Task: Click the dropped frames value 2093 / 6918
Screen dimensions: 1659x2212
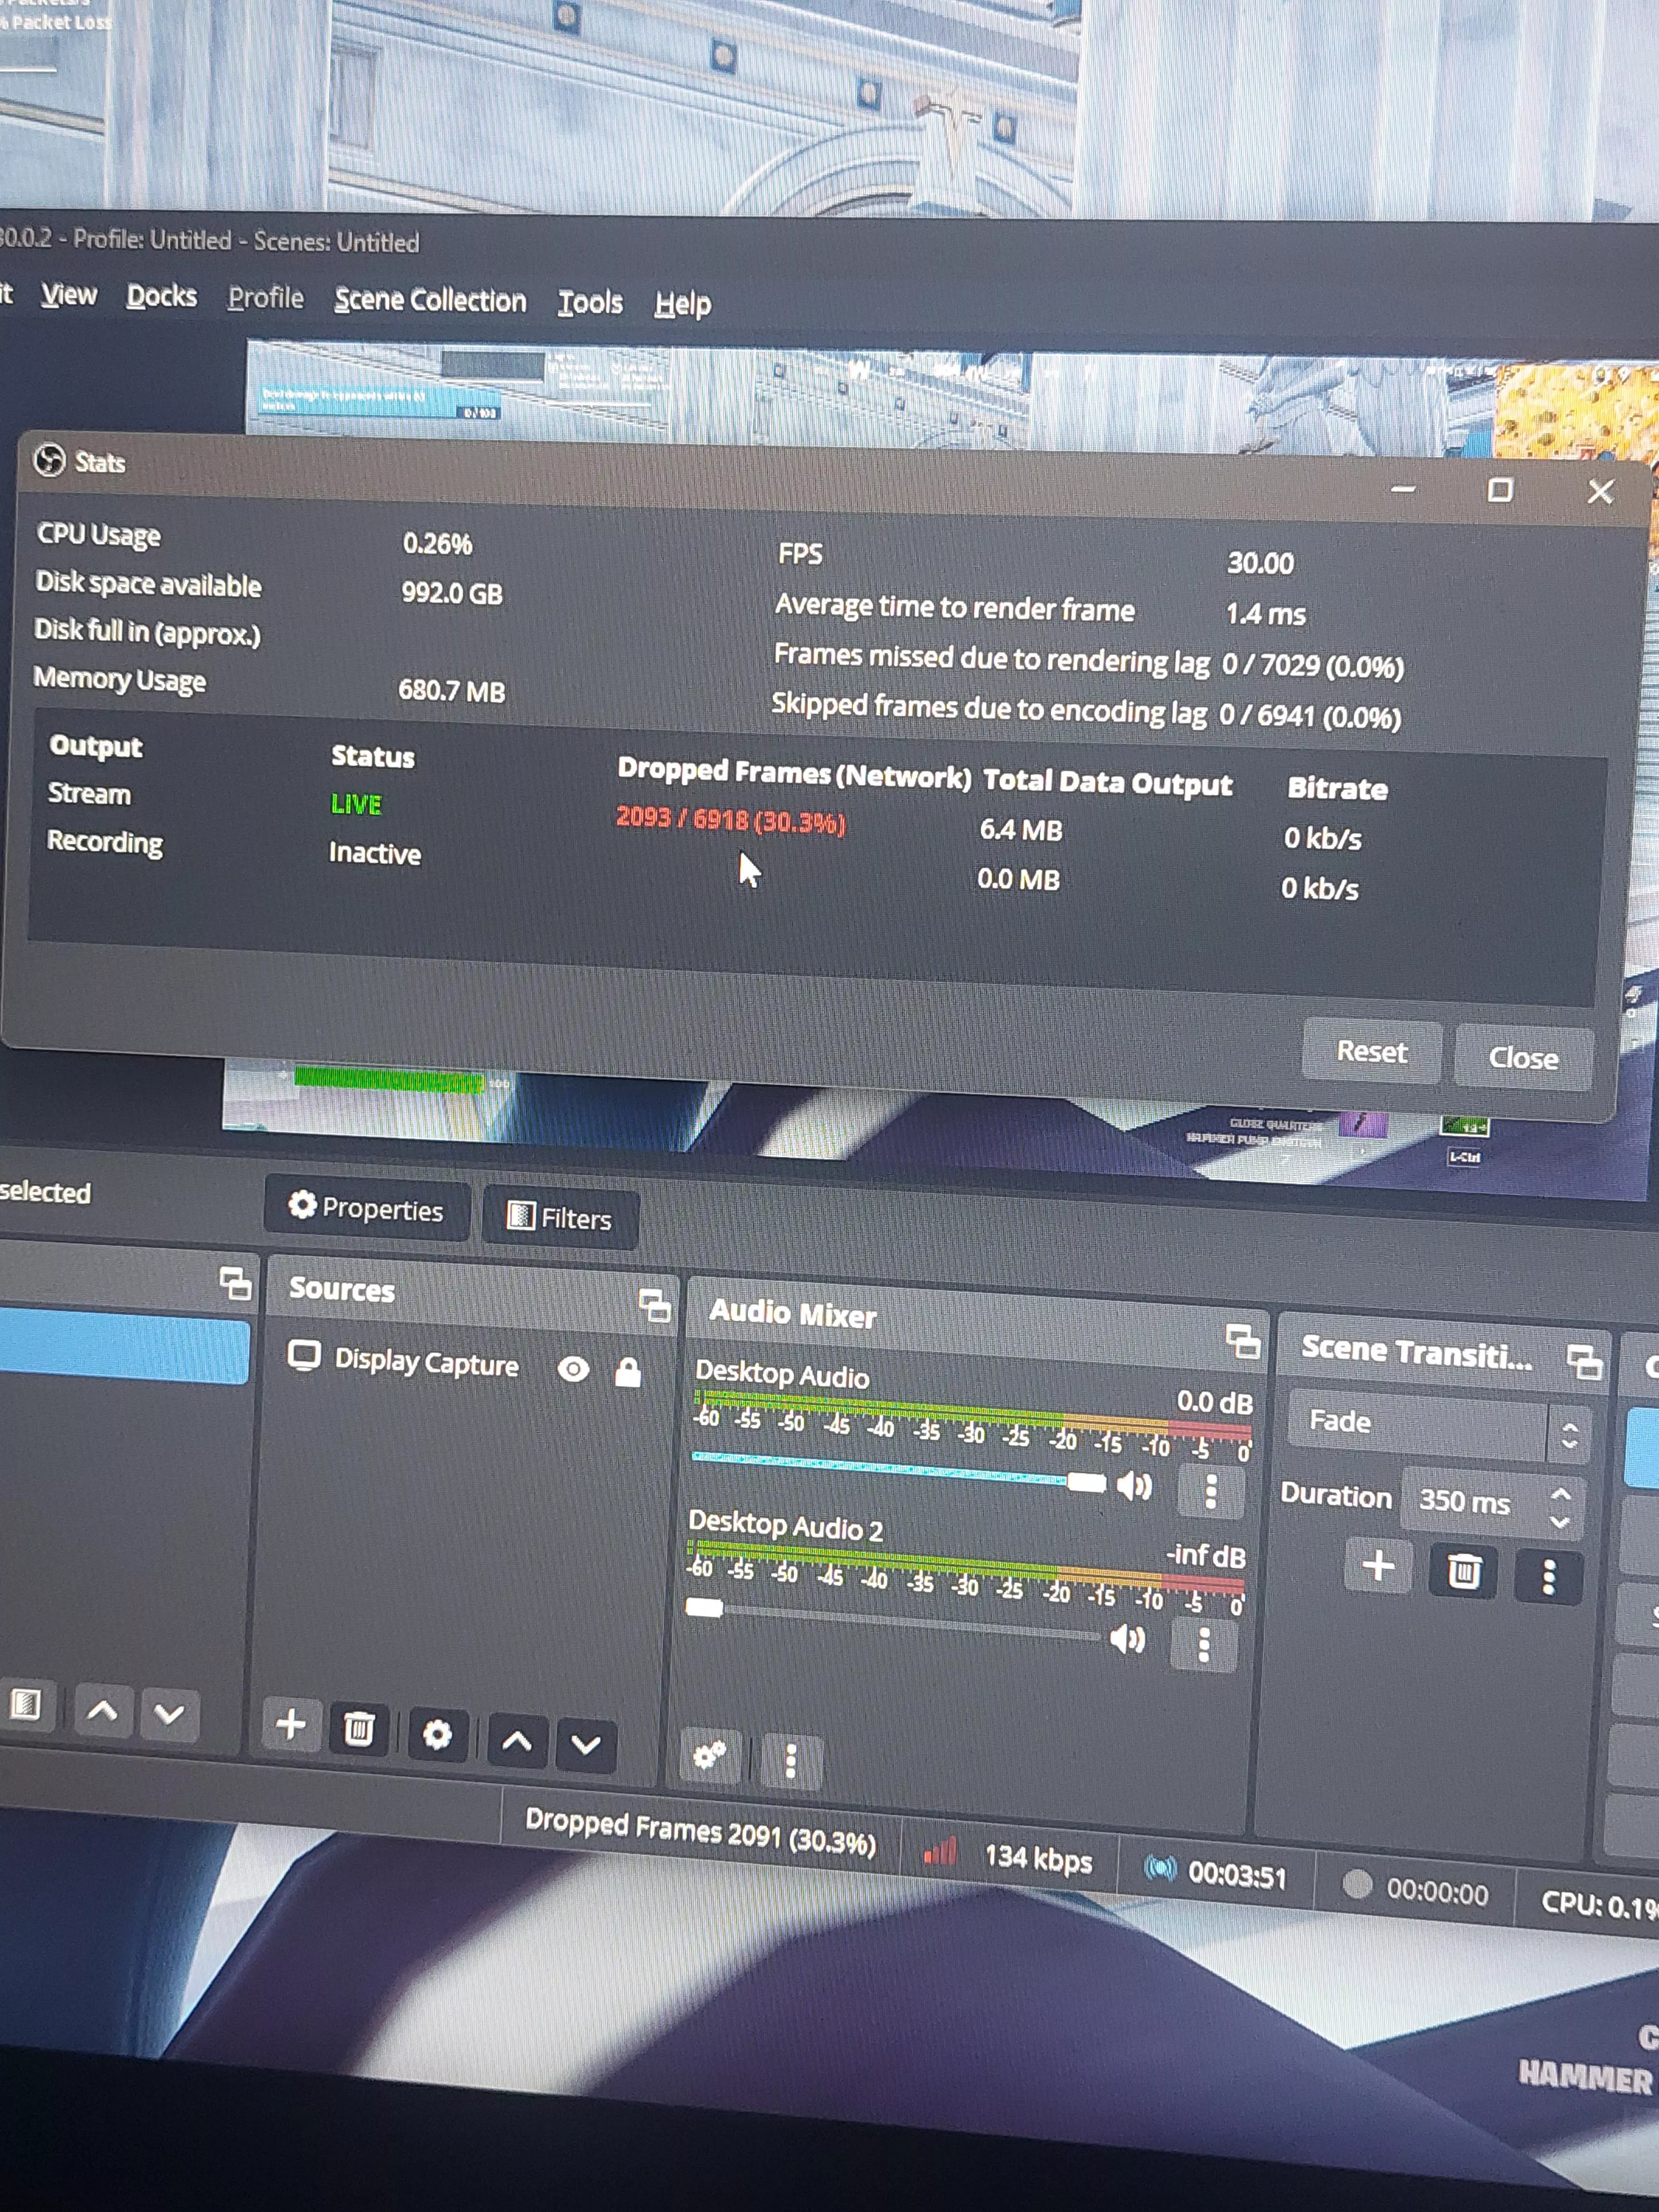Action: click(x=731, y=820)
